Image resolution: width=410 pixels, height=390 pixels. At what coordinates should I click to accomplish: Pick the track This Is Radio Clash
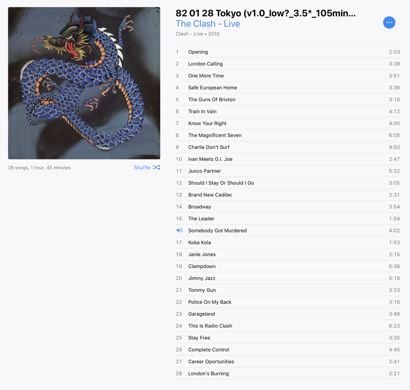(x=288, y=326)
